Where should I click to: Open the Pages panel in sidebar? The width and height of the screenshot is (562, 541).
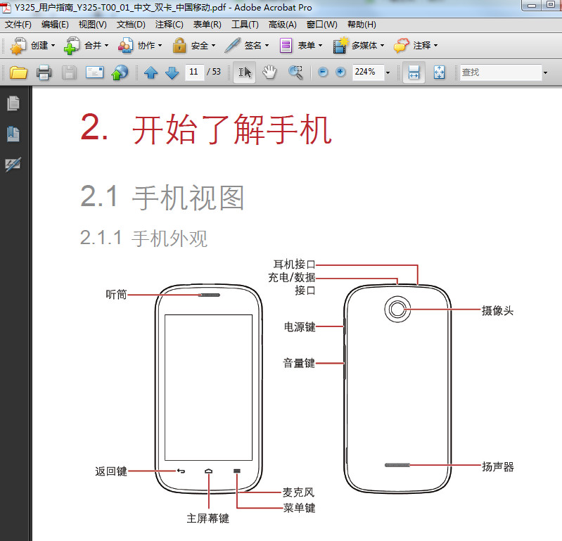click(13, 103)
